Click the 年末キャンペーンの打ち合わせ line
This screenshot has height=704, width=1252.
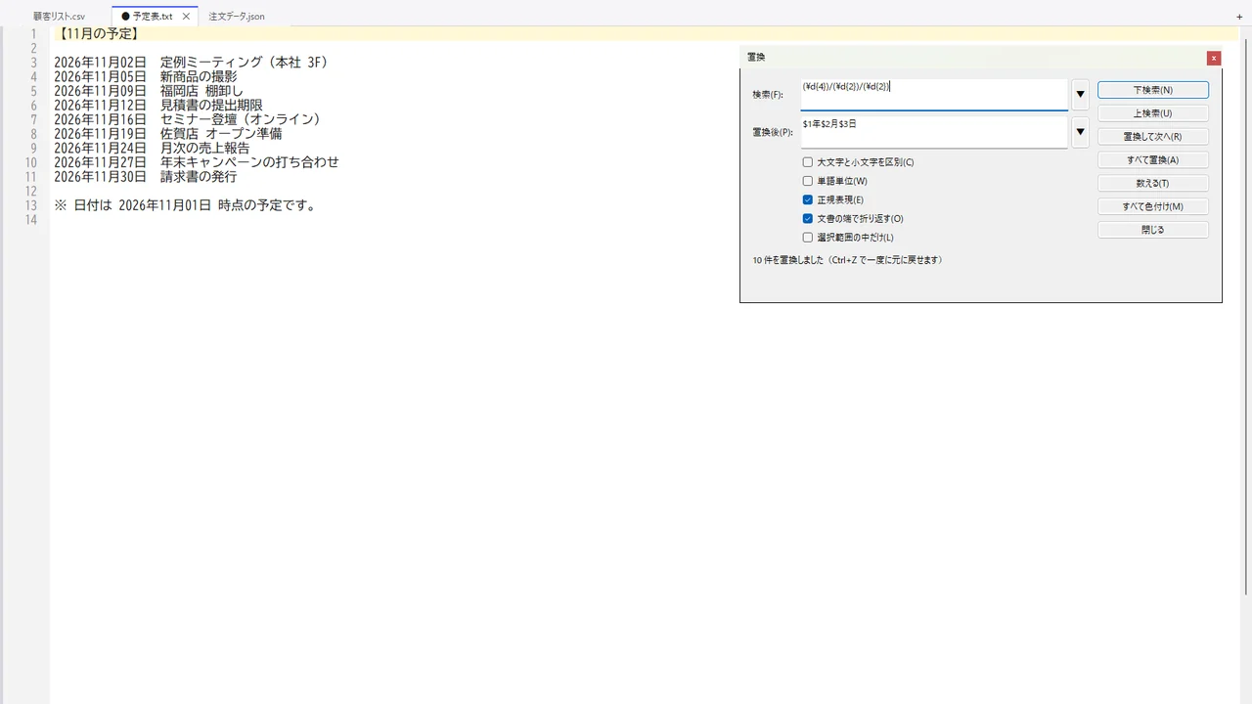click(x=197, y=162)
